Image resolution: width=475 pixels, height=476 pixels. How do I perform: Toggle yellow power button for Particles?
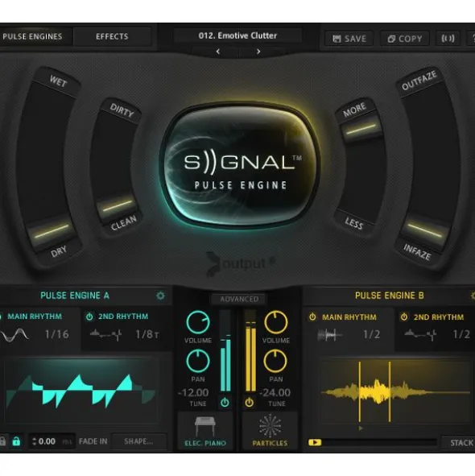click(250, 403)
